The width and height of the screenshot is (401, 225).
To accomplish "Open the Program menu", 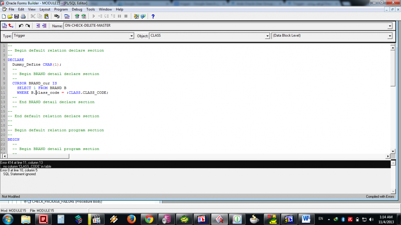I will [61, 9].
